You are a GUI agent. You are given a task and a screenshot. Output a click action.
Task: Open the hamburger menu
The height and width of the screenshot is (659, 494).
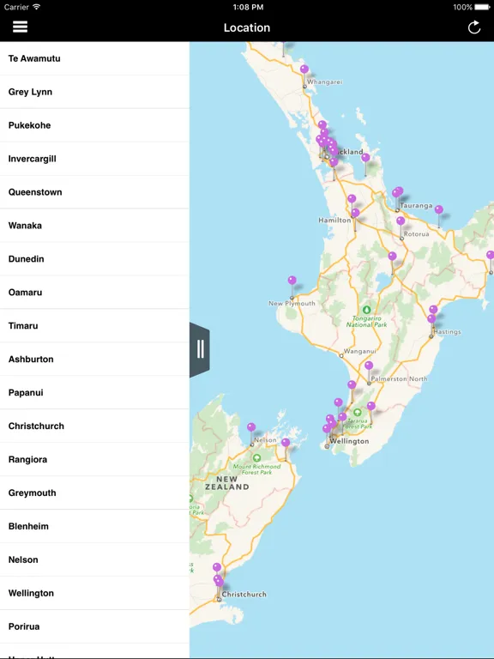20,27
